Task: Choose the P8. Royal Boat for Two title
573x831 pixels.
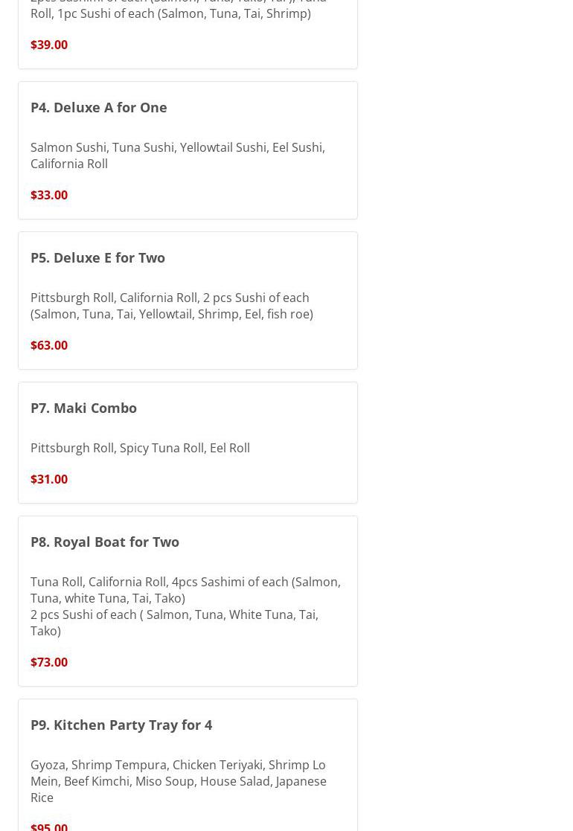Action: [x=104, y=542]
